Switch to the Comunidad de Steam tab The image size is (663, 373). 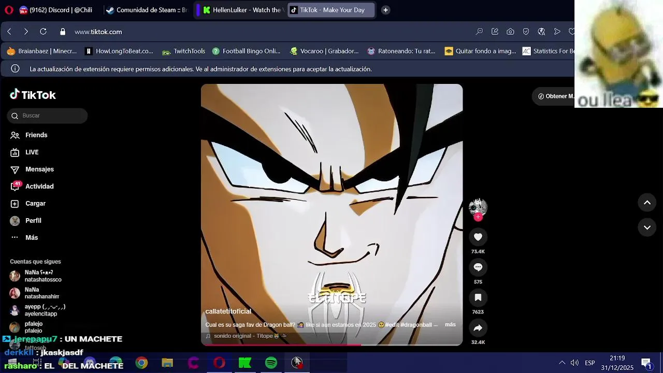pyautogui.click(x=146, y=10)
